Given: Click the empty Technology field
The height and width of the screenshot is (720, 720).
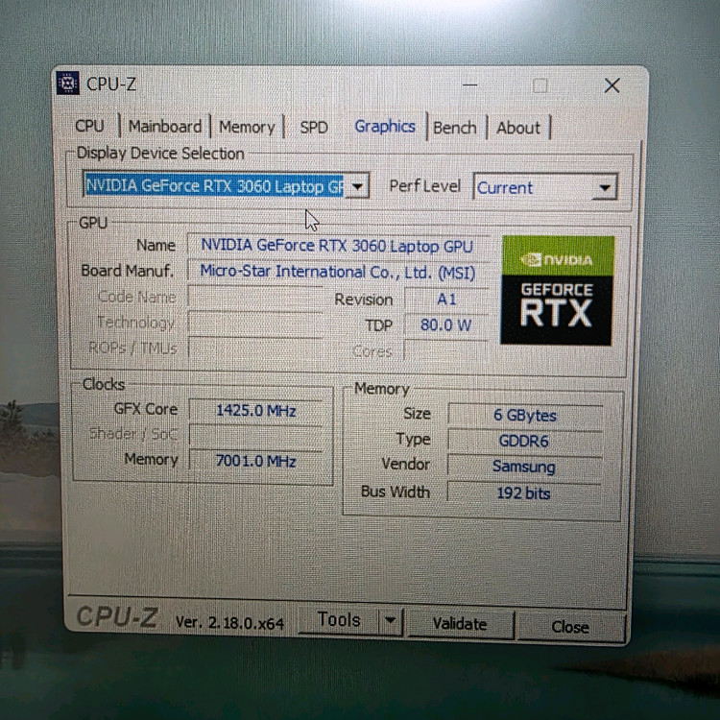Looking at the screenshot, I should click(x=255, y=323).
